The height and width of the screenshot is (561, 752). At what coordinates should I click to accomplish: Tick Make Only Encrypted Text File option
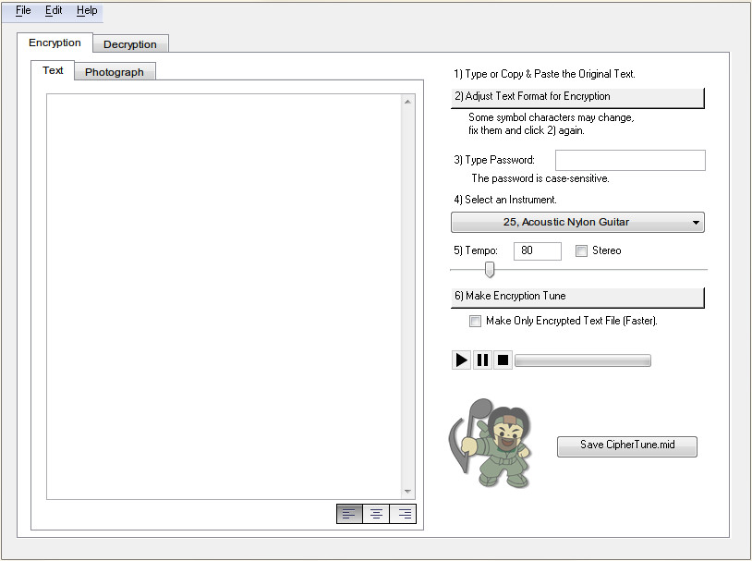point(475,321)
